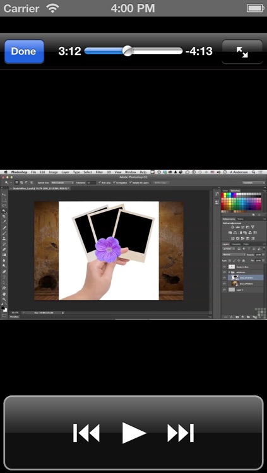Select the Type tool
The height and width of the screenshot is (473, 267).
click(x=4, y=277)
